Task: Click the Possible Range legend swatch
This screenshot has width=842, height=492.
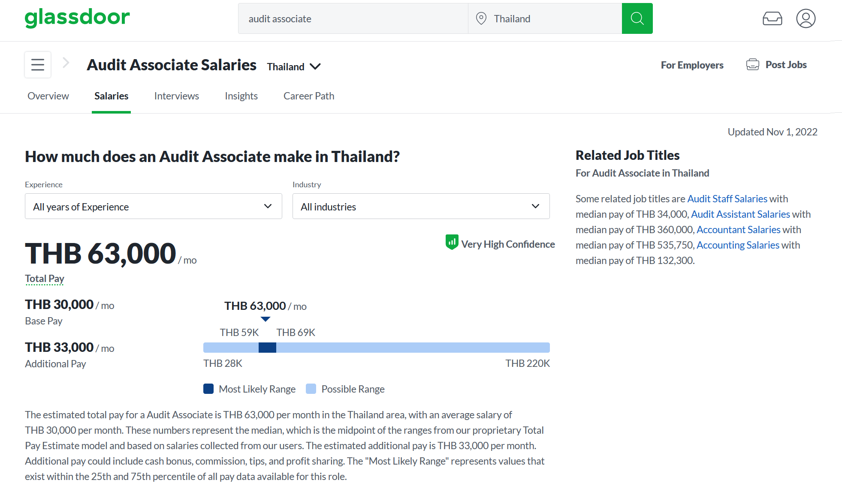Action: click(x=311, y=389)
